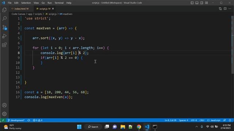Open the Go menu
The height and width of the screenshot is (131, 234).
click(43, 3)
